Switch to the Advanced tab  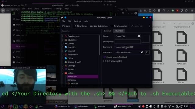tap(119, 31)
